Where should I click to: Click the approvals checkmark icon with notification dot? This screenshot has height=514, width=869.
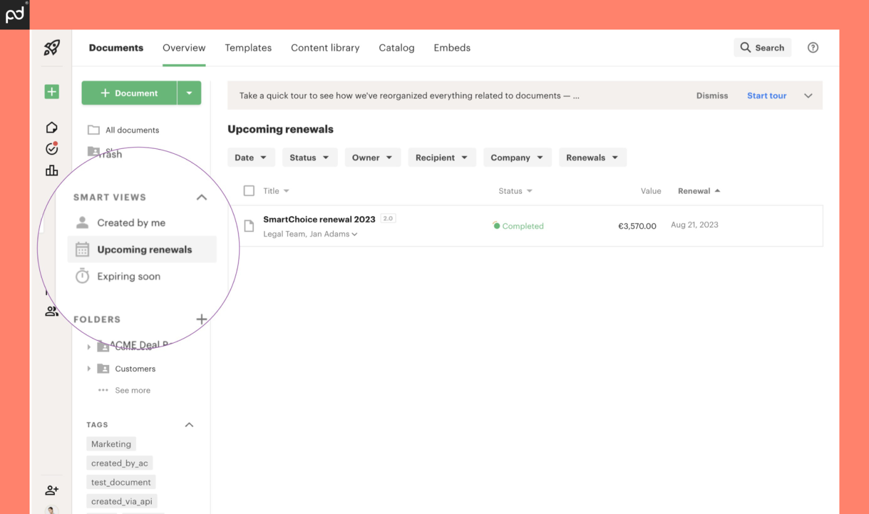[x=51, y=148]
